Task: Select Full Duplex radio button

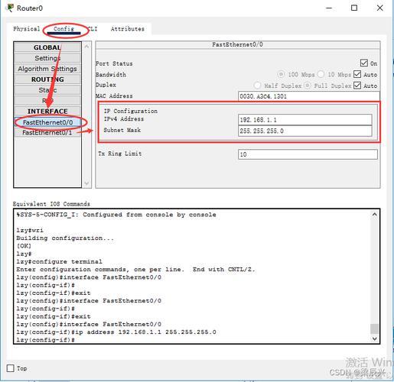Action: coord(308,86)
